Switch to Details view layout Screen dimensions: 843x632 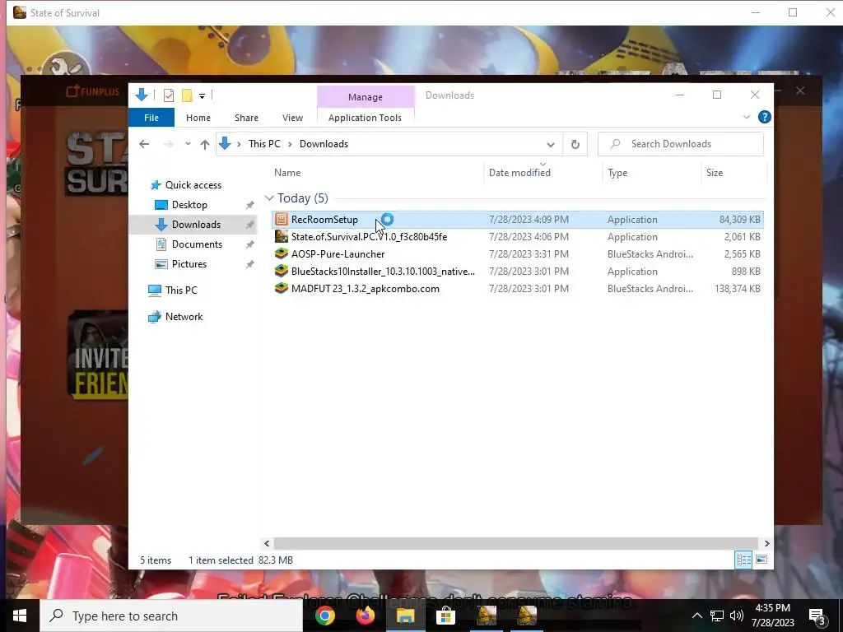(x=743, y=560)
